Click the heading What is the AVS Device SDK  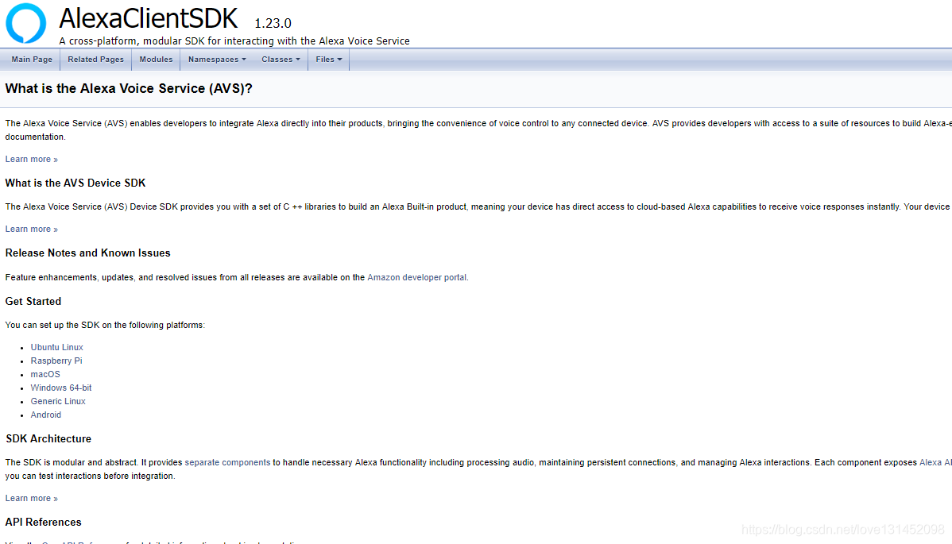coord(75,183)
